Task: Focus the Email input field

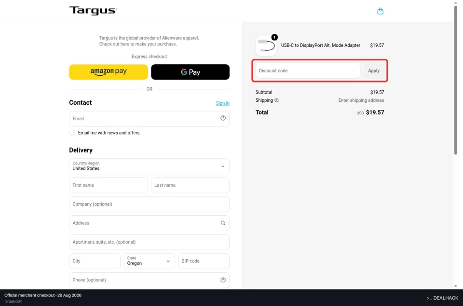Action: click(149, 119)
